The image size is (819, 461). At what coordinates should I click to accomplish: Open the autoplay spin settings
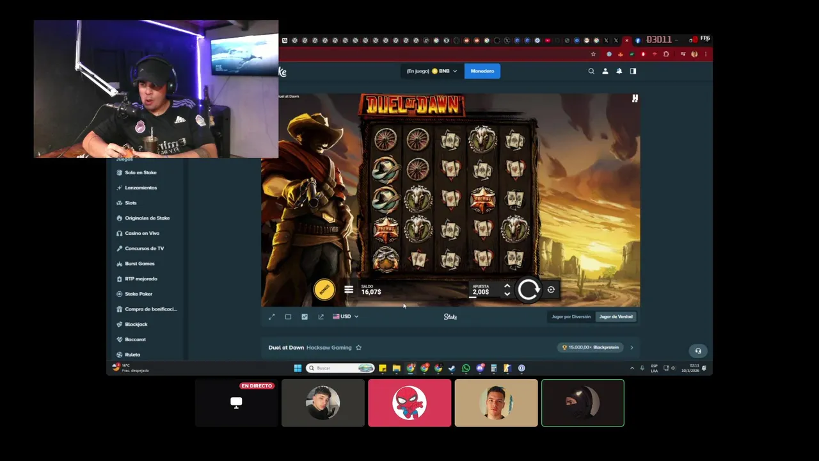(551, 289)
